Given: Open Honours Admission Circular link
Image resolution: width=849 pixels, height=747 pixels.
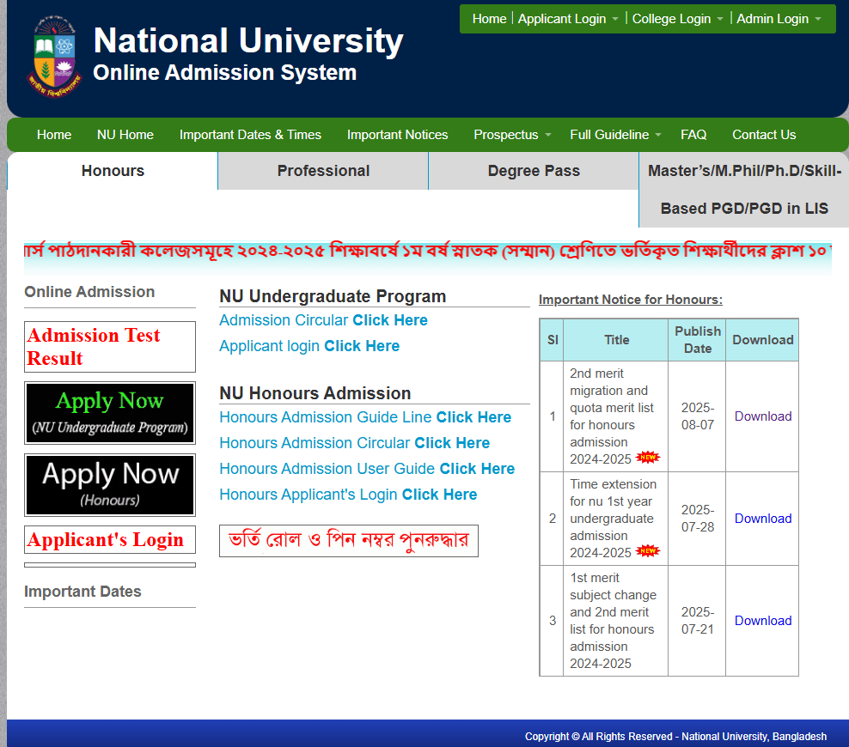Looking at the screenshot, I should click(x=354, y=443).
